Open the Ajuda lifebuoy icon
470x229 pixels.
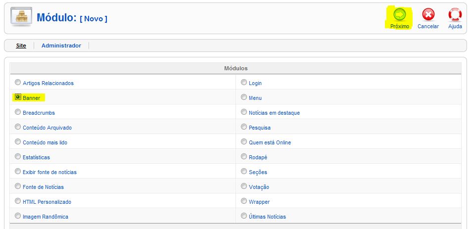coord(455,14)
